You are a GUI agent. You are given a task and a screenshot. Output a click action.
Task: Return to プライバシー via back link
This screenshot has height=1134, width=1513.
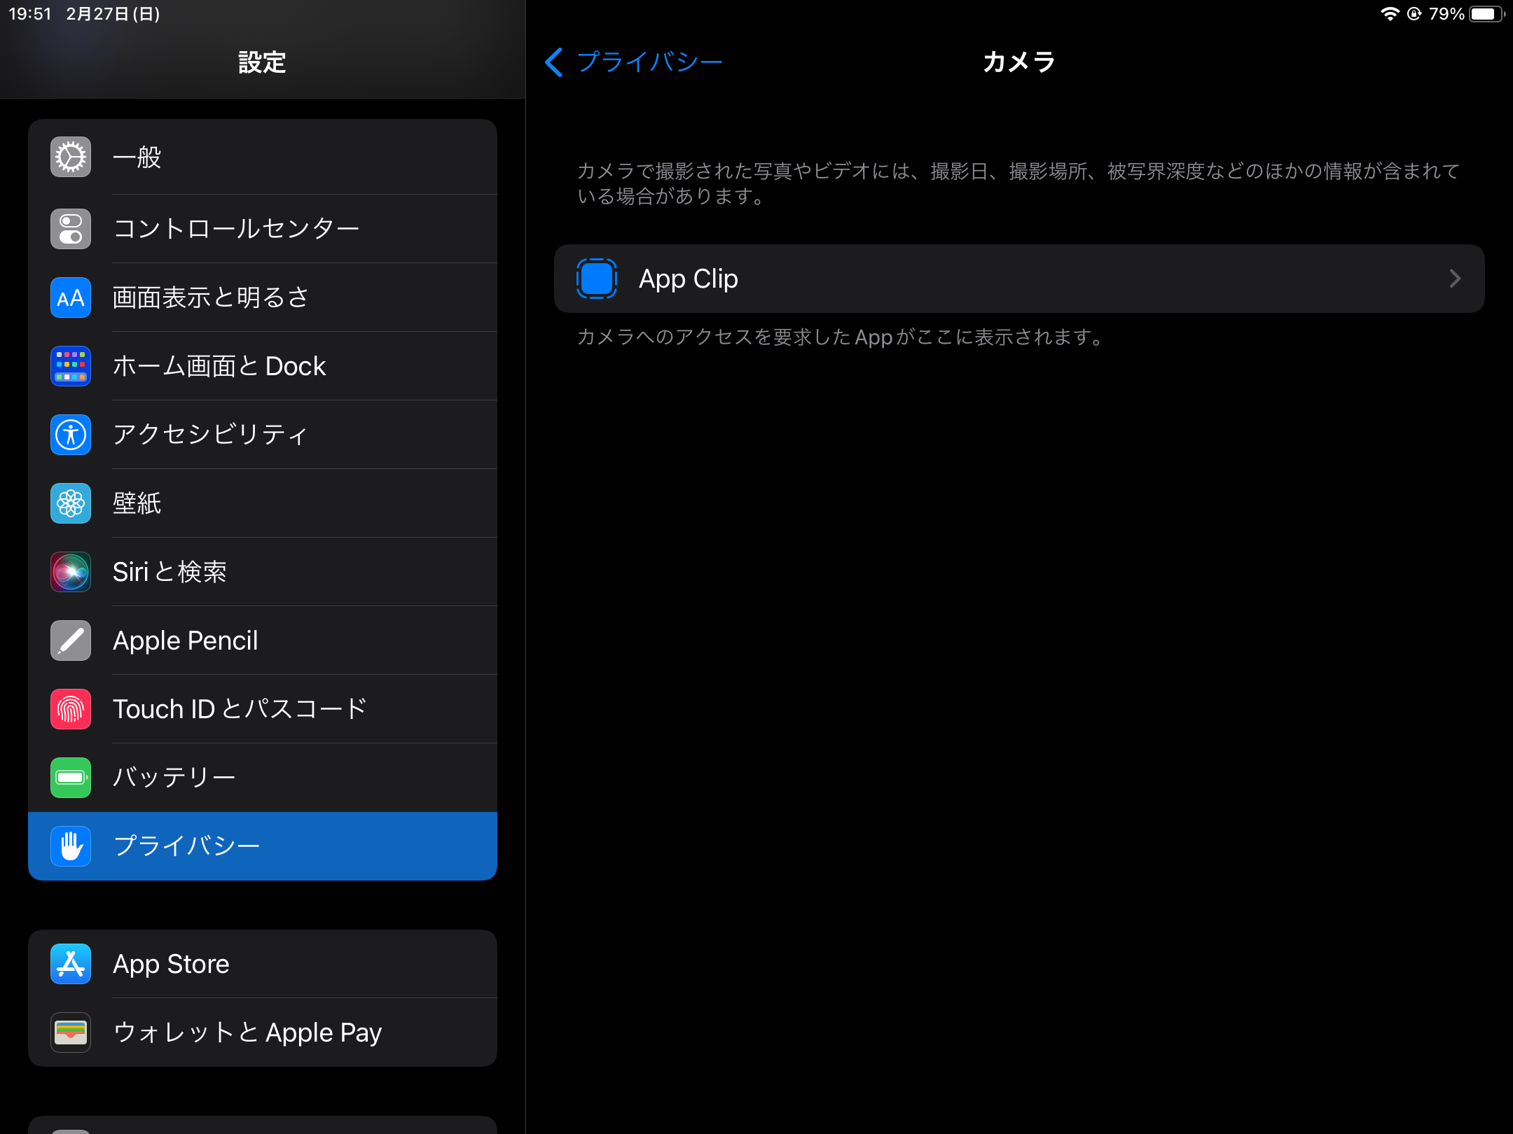point(649,62)
